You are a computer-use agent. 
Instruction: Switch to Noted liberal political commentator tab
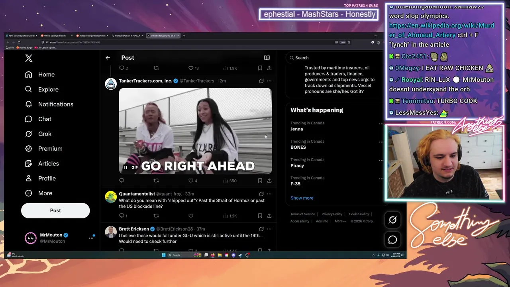click(x=92, y=35)
